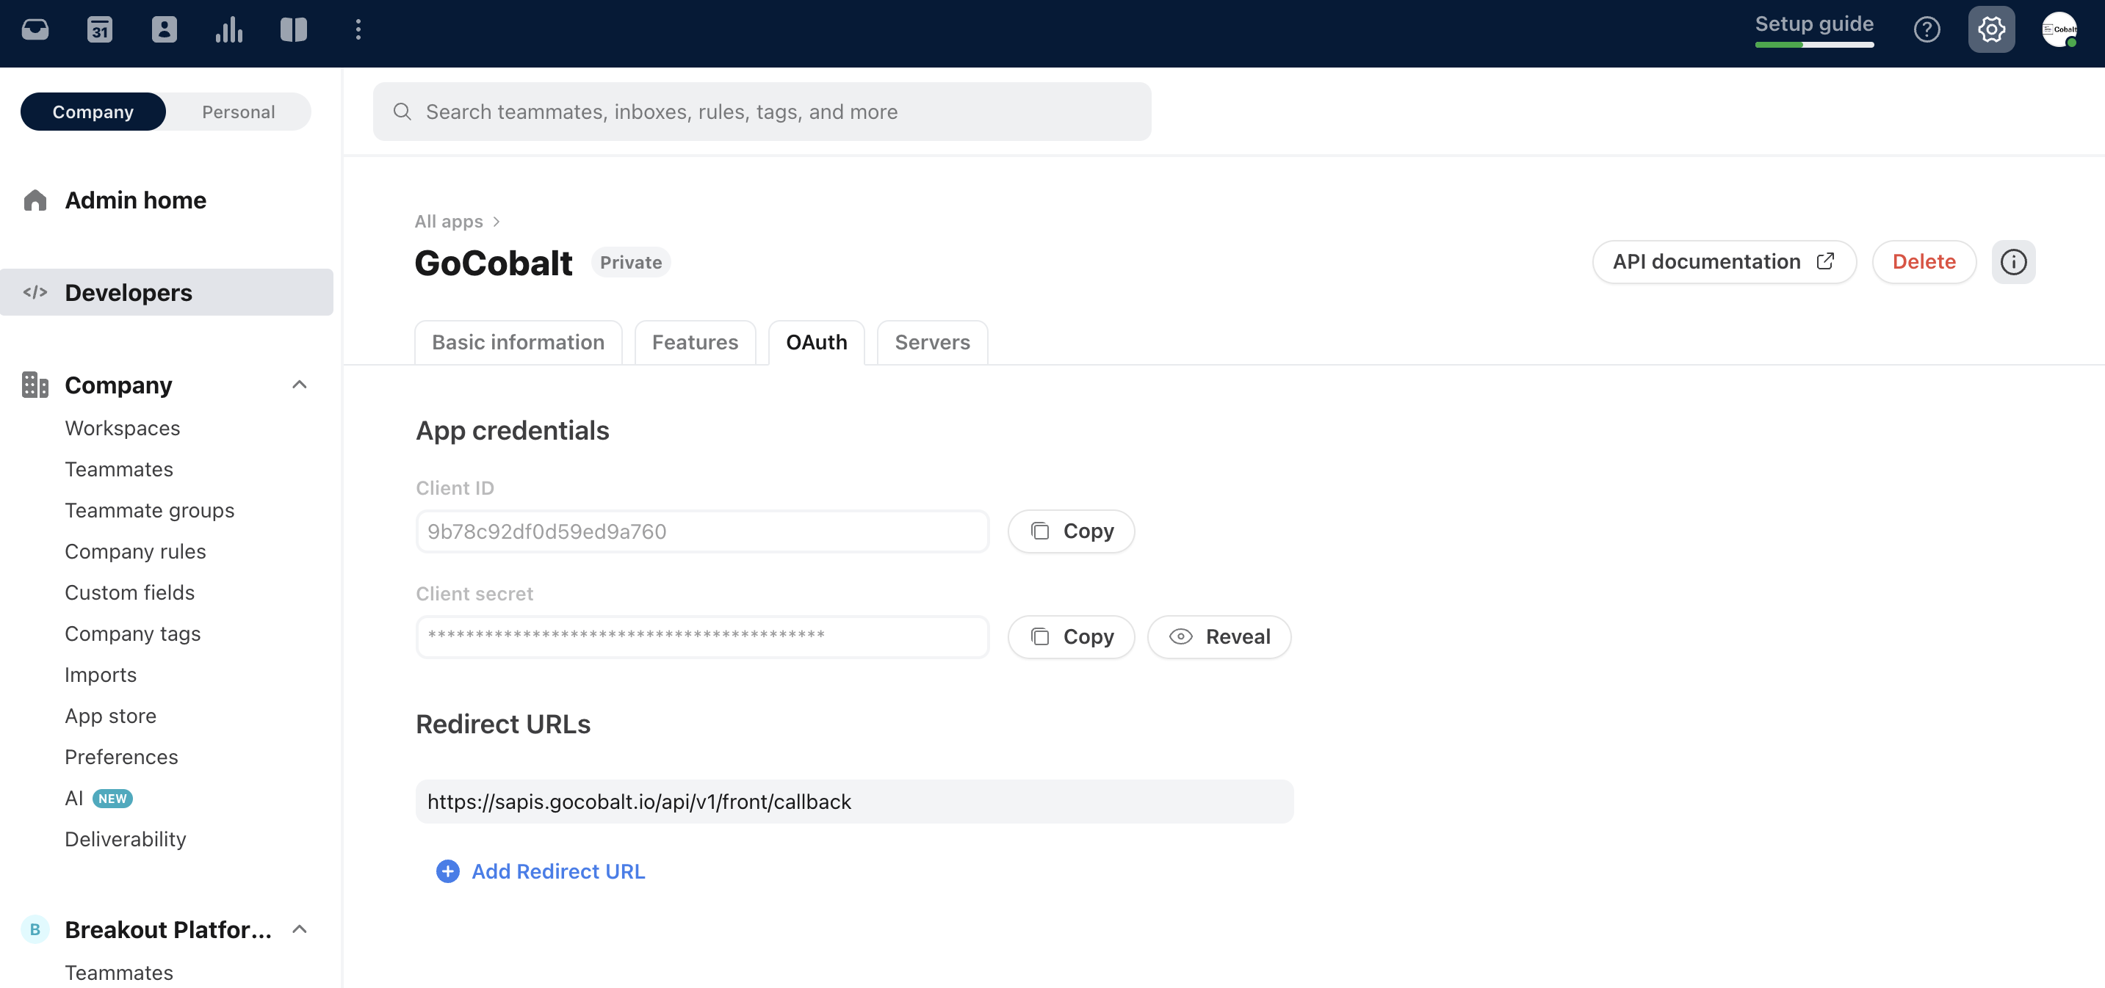The image size is (2105, 988).
Task: Open the contacts icon in top bar
Action: (165, 29)
